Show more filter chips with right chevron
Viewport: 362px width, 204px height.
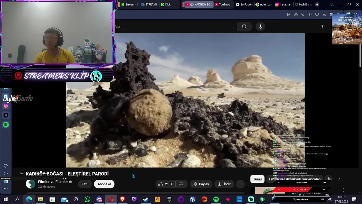point(339,179)
